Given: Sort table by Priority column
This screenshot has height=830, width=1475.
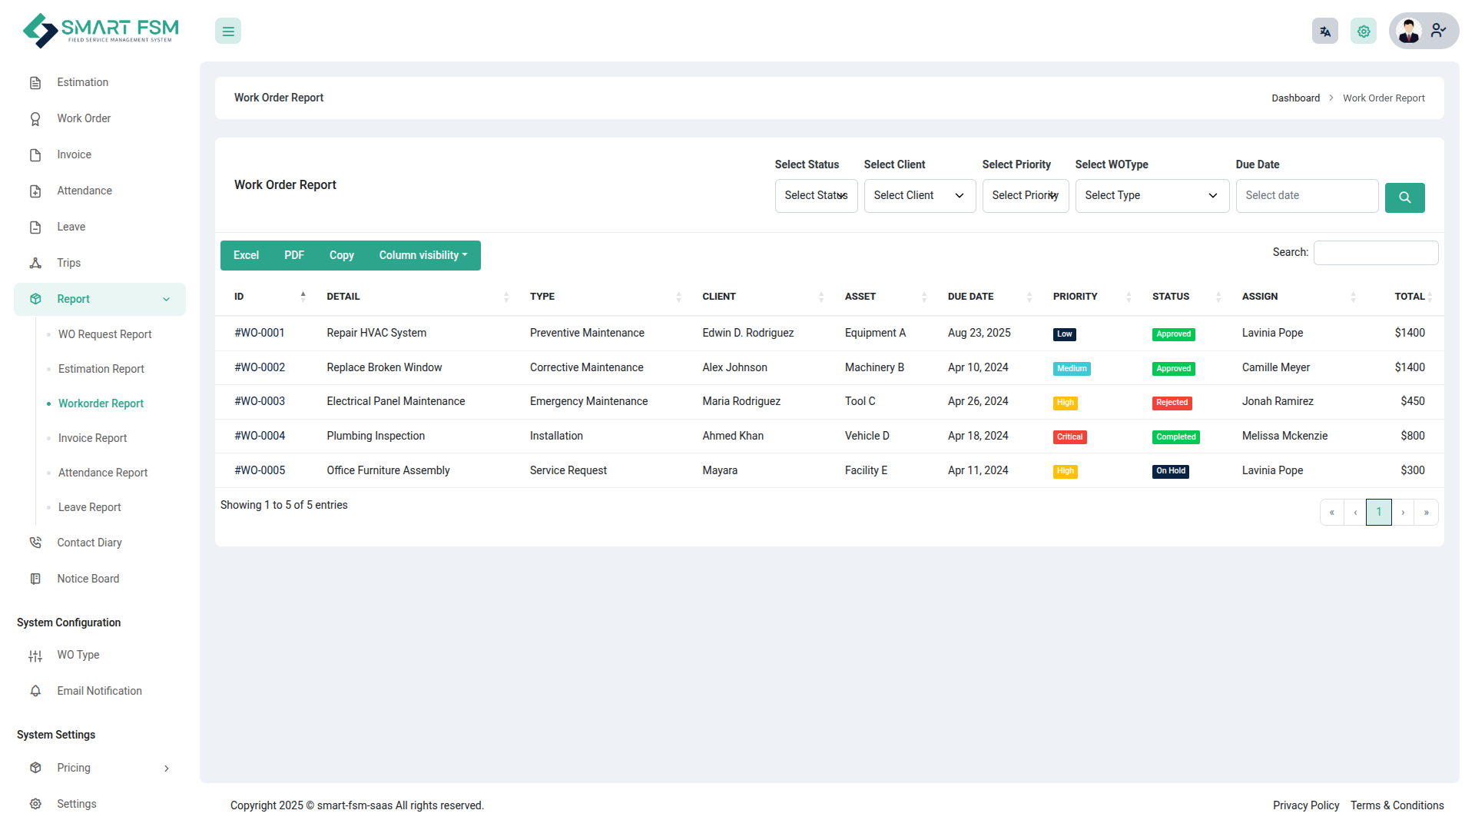Looking at the screenshot, I should point(1091,297).
